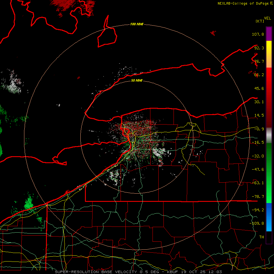The image size is (274, 274).
Task: Click the Super-Resolution Base Velocity caption
Action: click(139, 272)
